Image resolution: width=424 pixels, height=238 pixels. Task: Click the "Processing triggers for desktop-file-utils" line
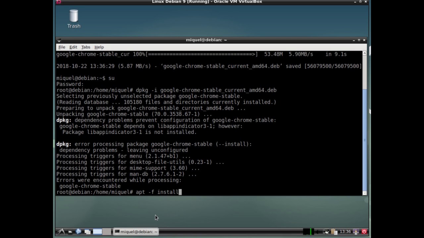tap(140, 162)
